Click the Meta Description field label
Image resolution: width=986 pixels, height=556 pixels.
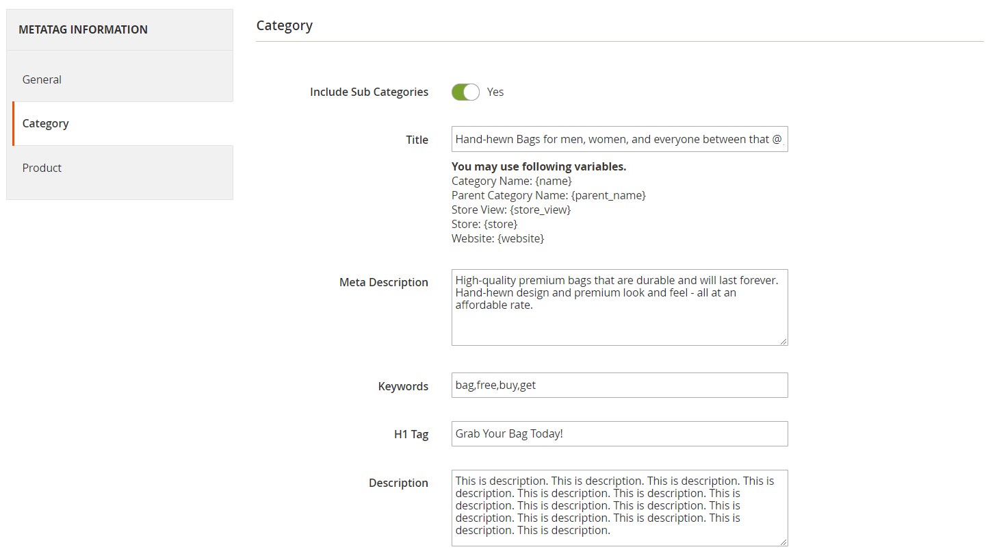click(x=383, y=282)
